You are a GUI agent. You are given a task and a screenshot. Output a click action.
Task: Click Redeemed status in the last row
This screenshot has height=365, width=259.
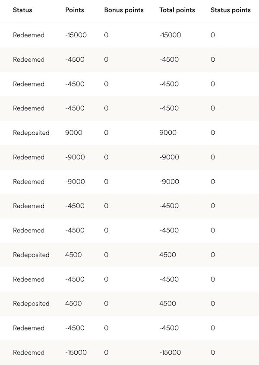28,352
